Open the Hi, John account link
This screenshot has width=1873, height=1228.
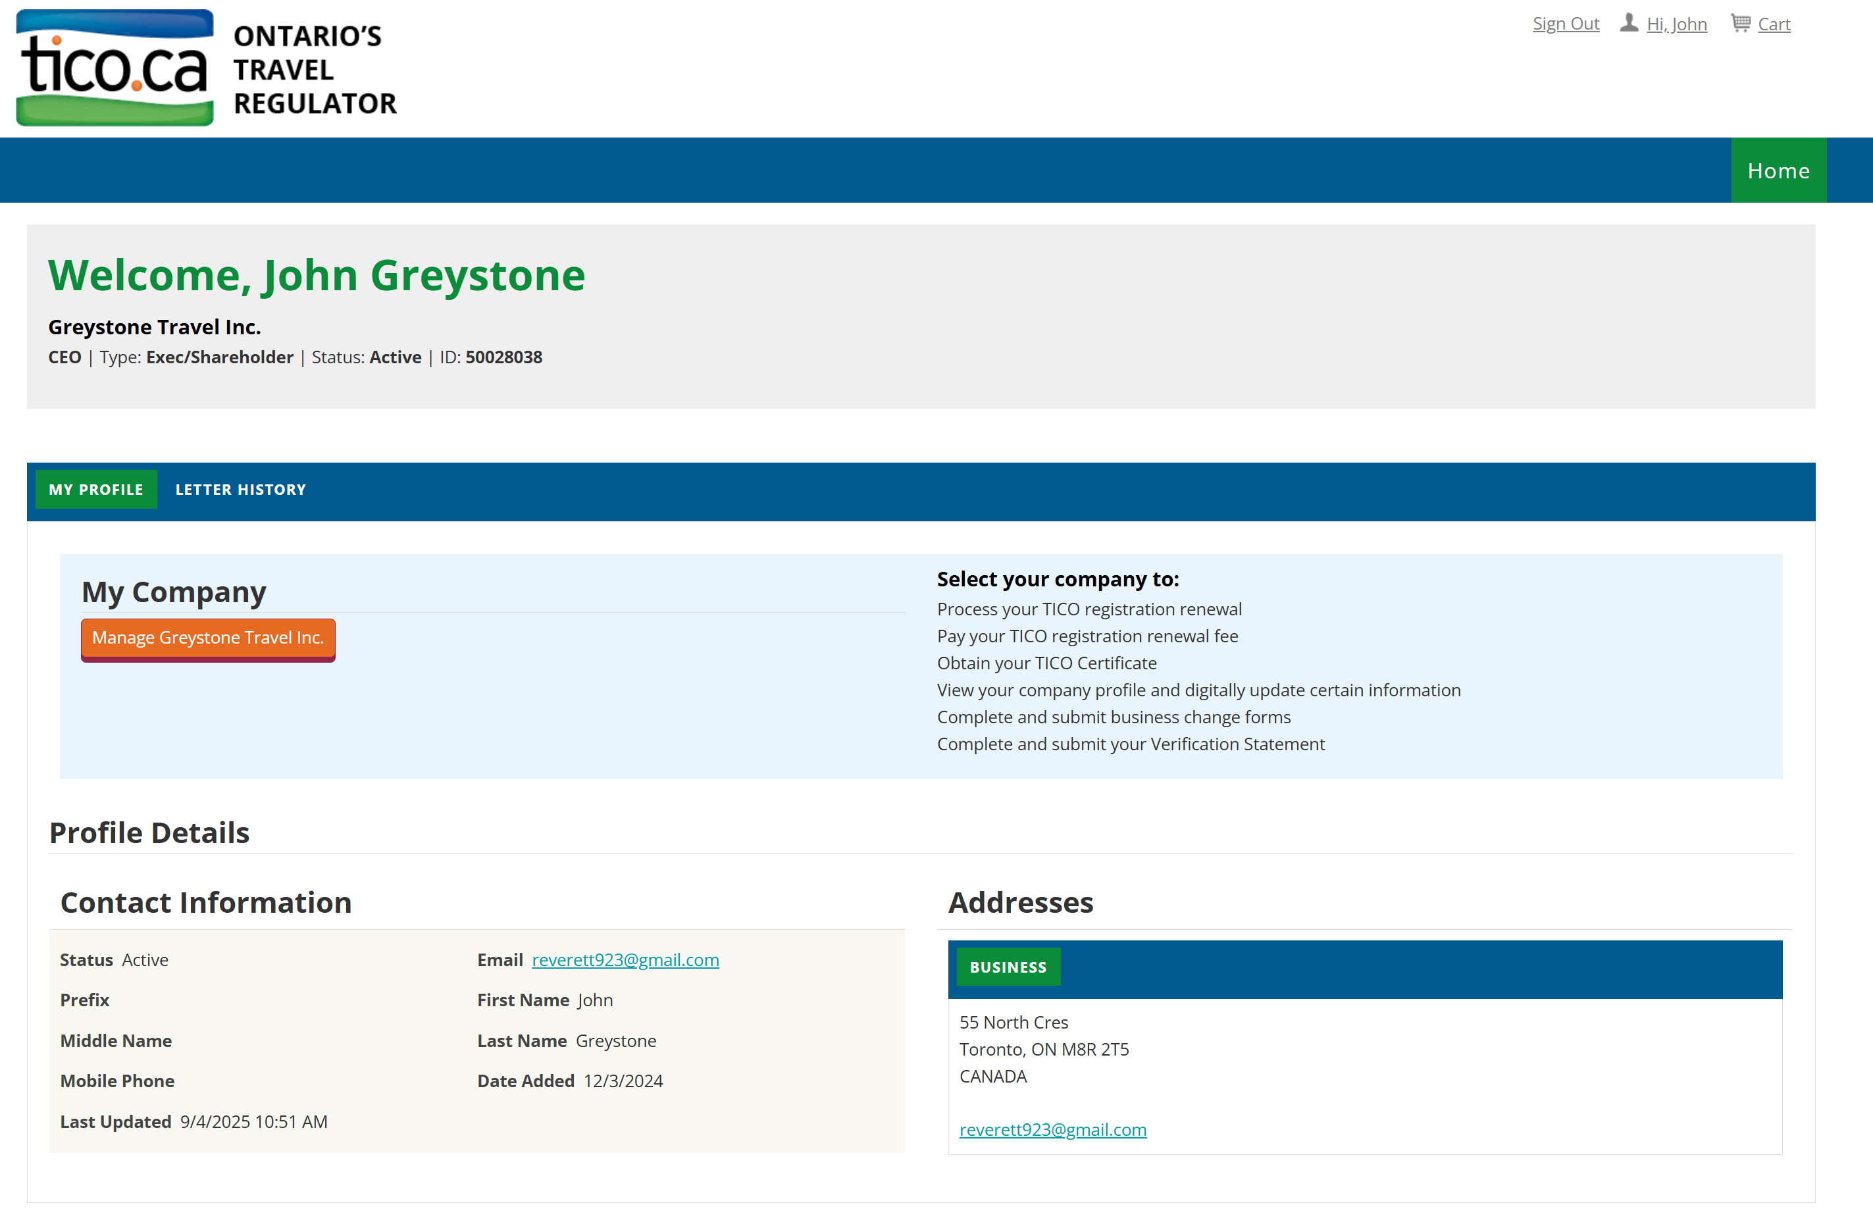(1676, 24)
